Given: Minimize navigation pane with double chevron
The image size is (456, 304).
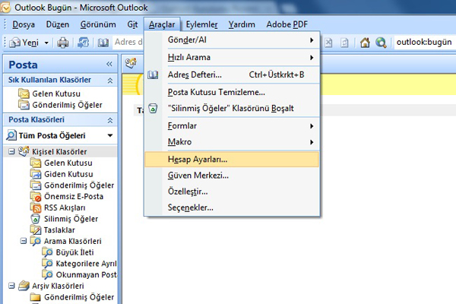Looking at the screenshot, I should pyautogui.click(x=109, y=64).
